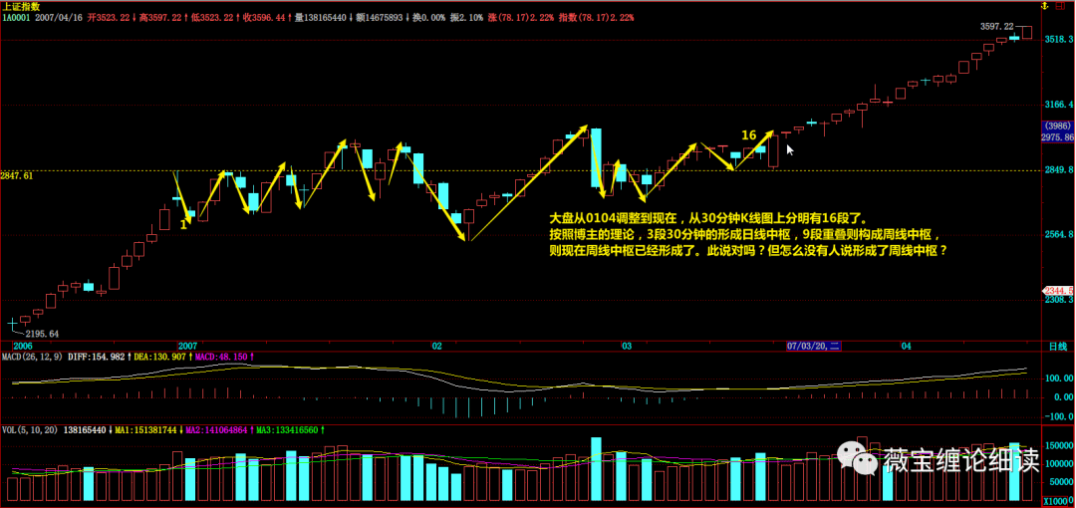Select the stock code 1A0001

15,17
